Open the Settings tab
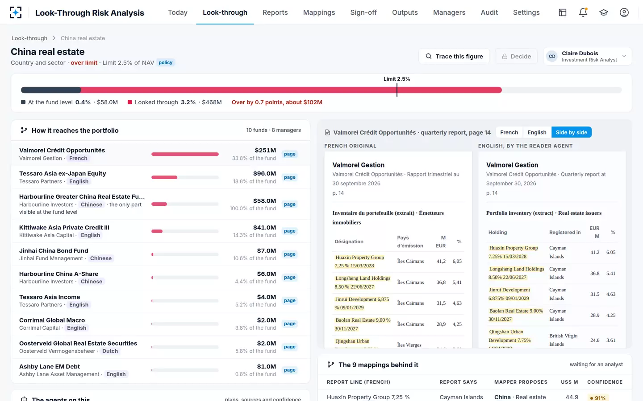This screenshot has height=401, width=643. [526, 12]
